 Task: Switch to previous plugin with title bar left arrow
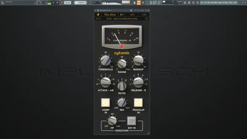click(141, 11)
